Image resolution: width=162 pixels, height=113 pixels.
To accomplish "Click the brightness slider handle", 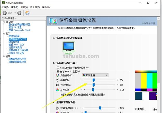I will point(94,80).
